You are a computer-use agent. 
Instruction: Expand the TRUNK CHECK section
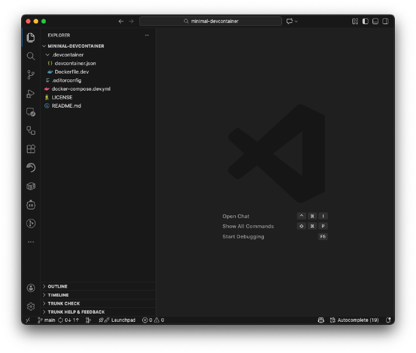coord(98,304)
